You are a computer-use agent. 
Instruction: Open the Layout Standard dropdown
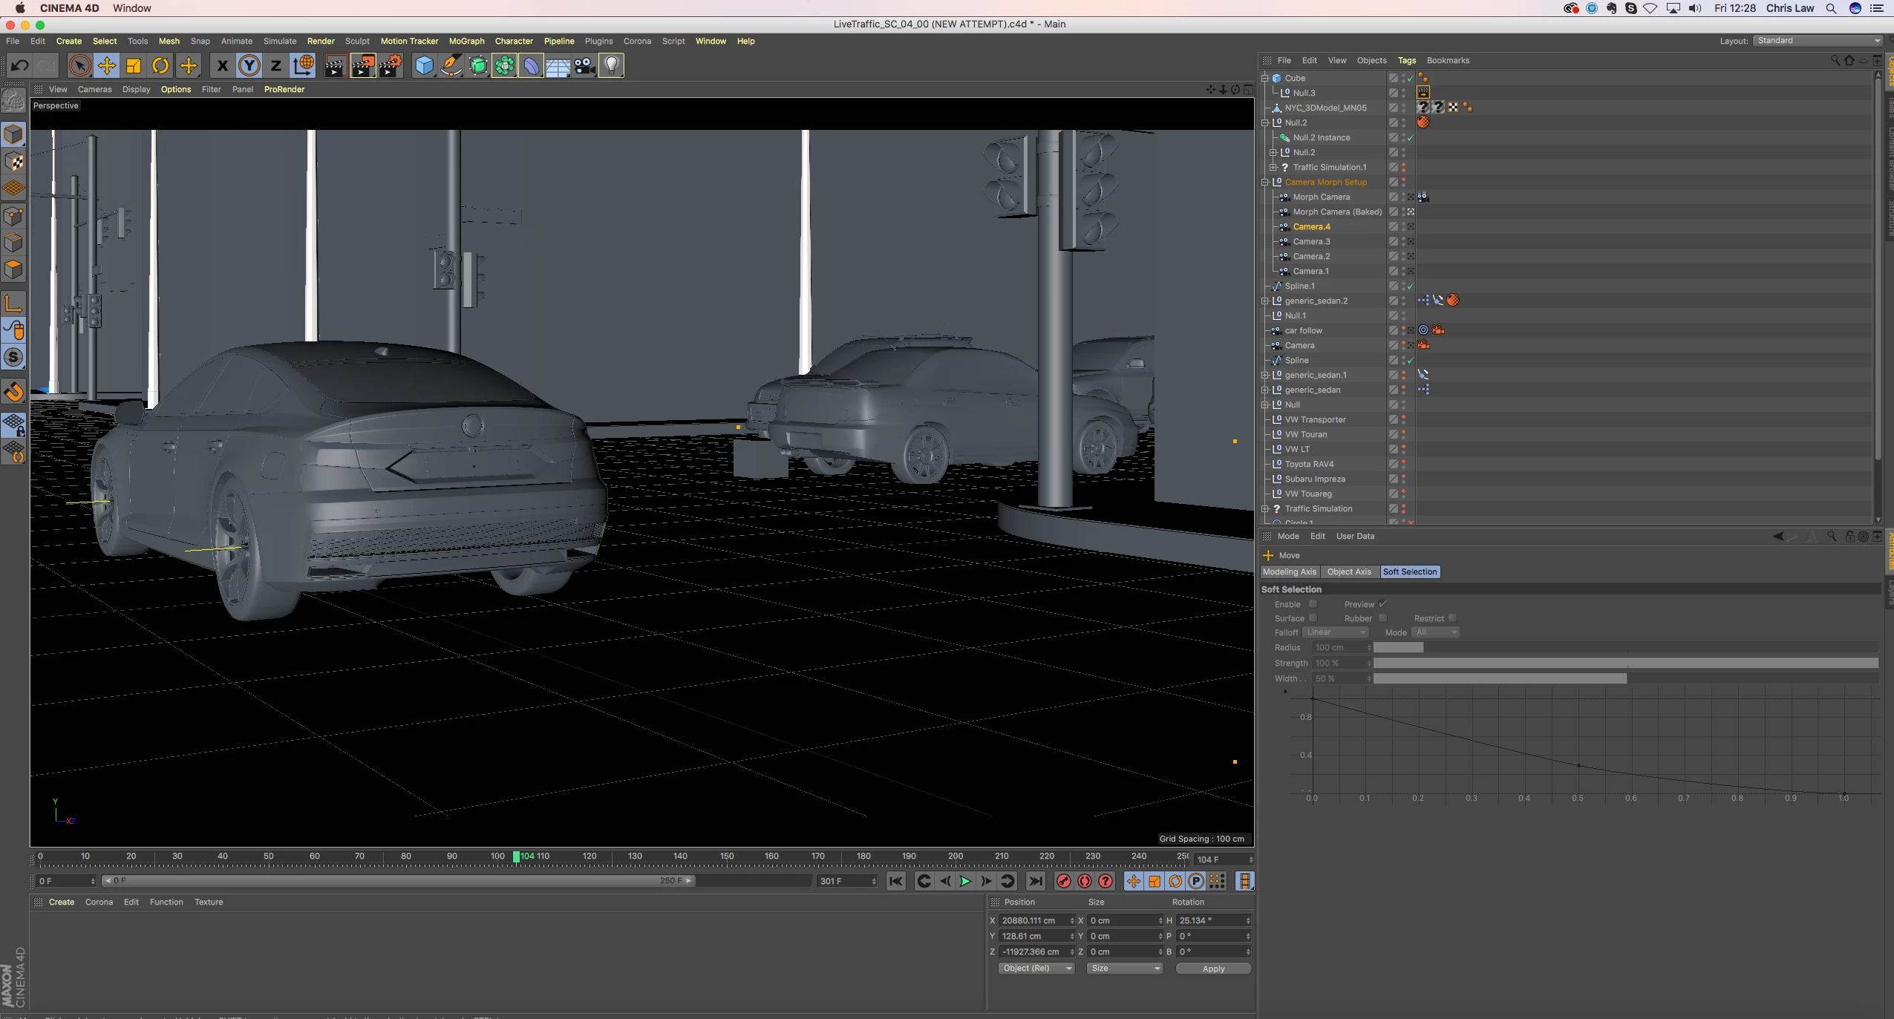(1818, 41)
